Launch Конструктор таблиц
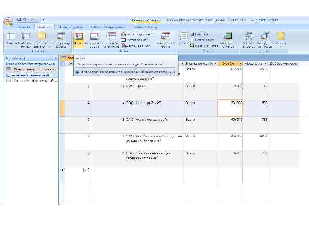 (x=61, y=40)
